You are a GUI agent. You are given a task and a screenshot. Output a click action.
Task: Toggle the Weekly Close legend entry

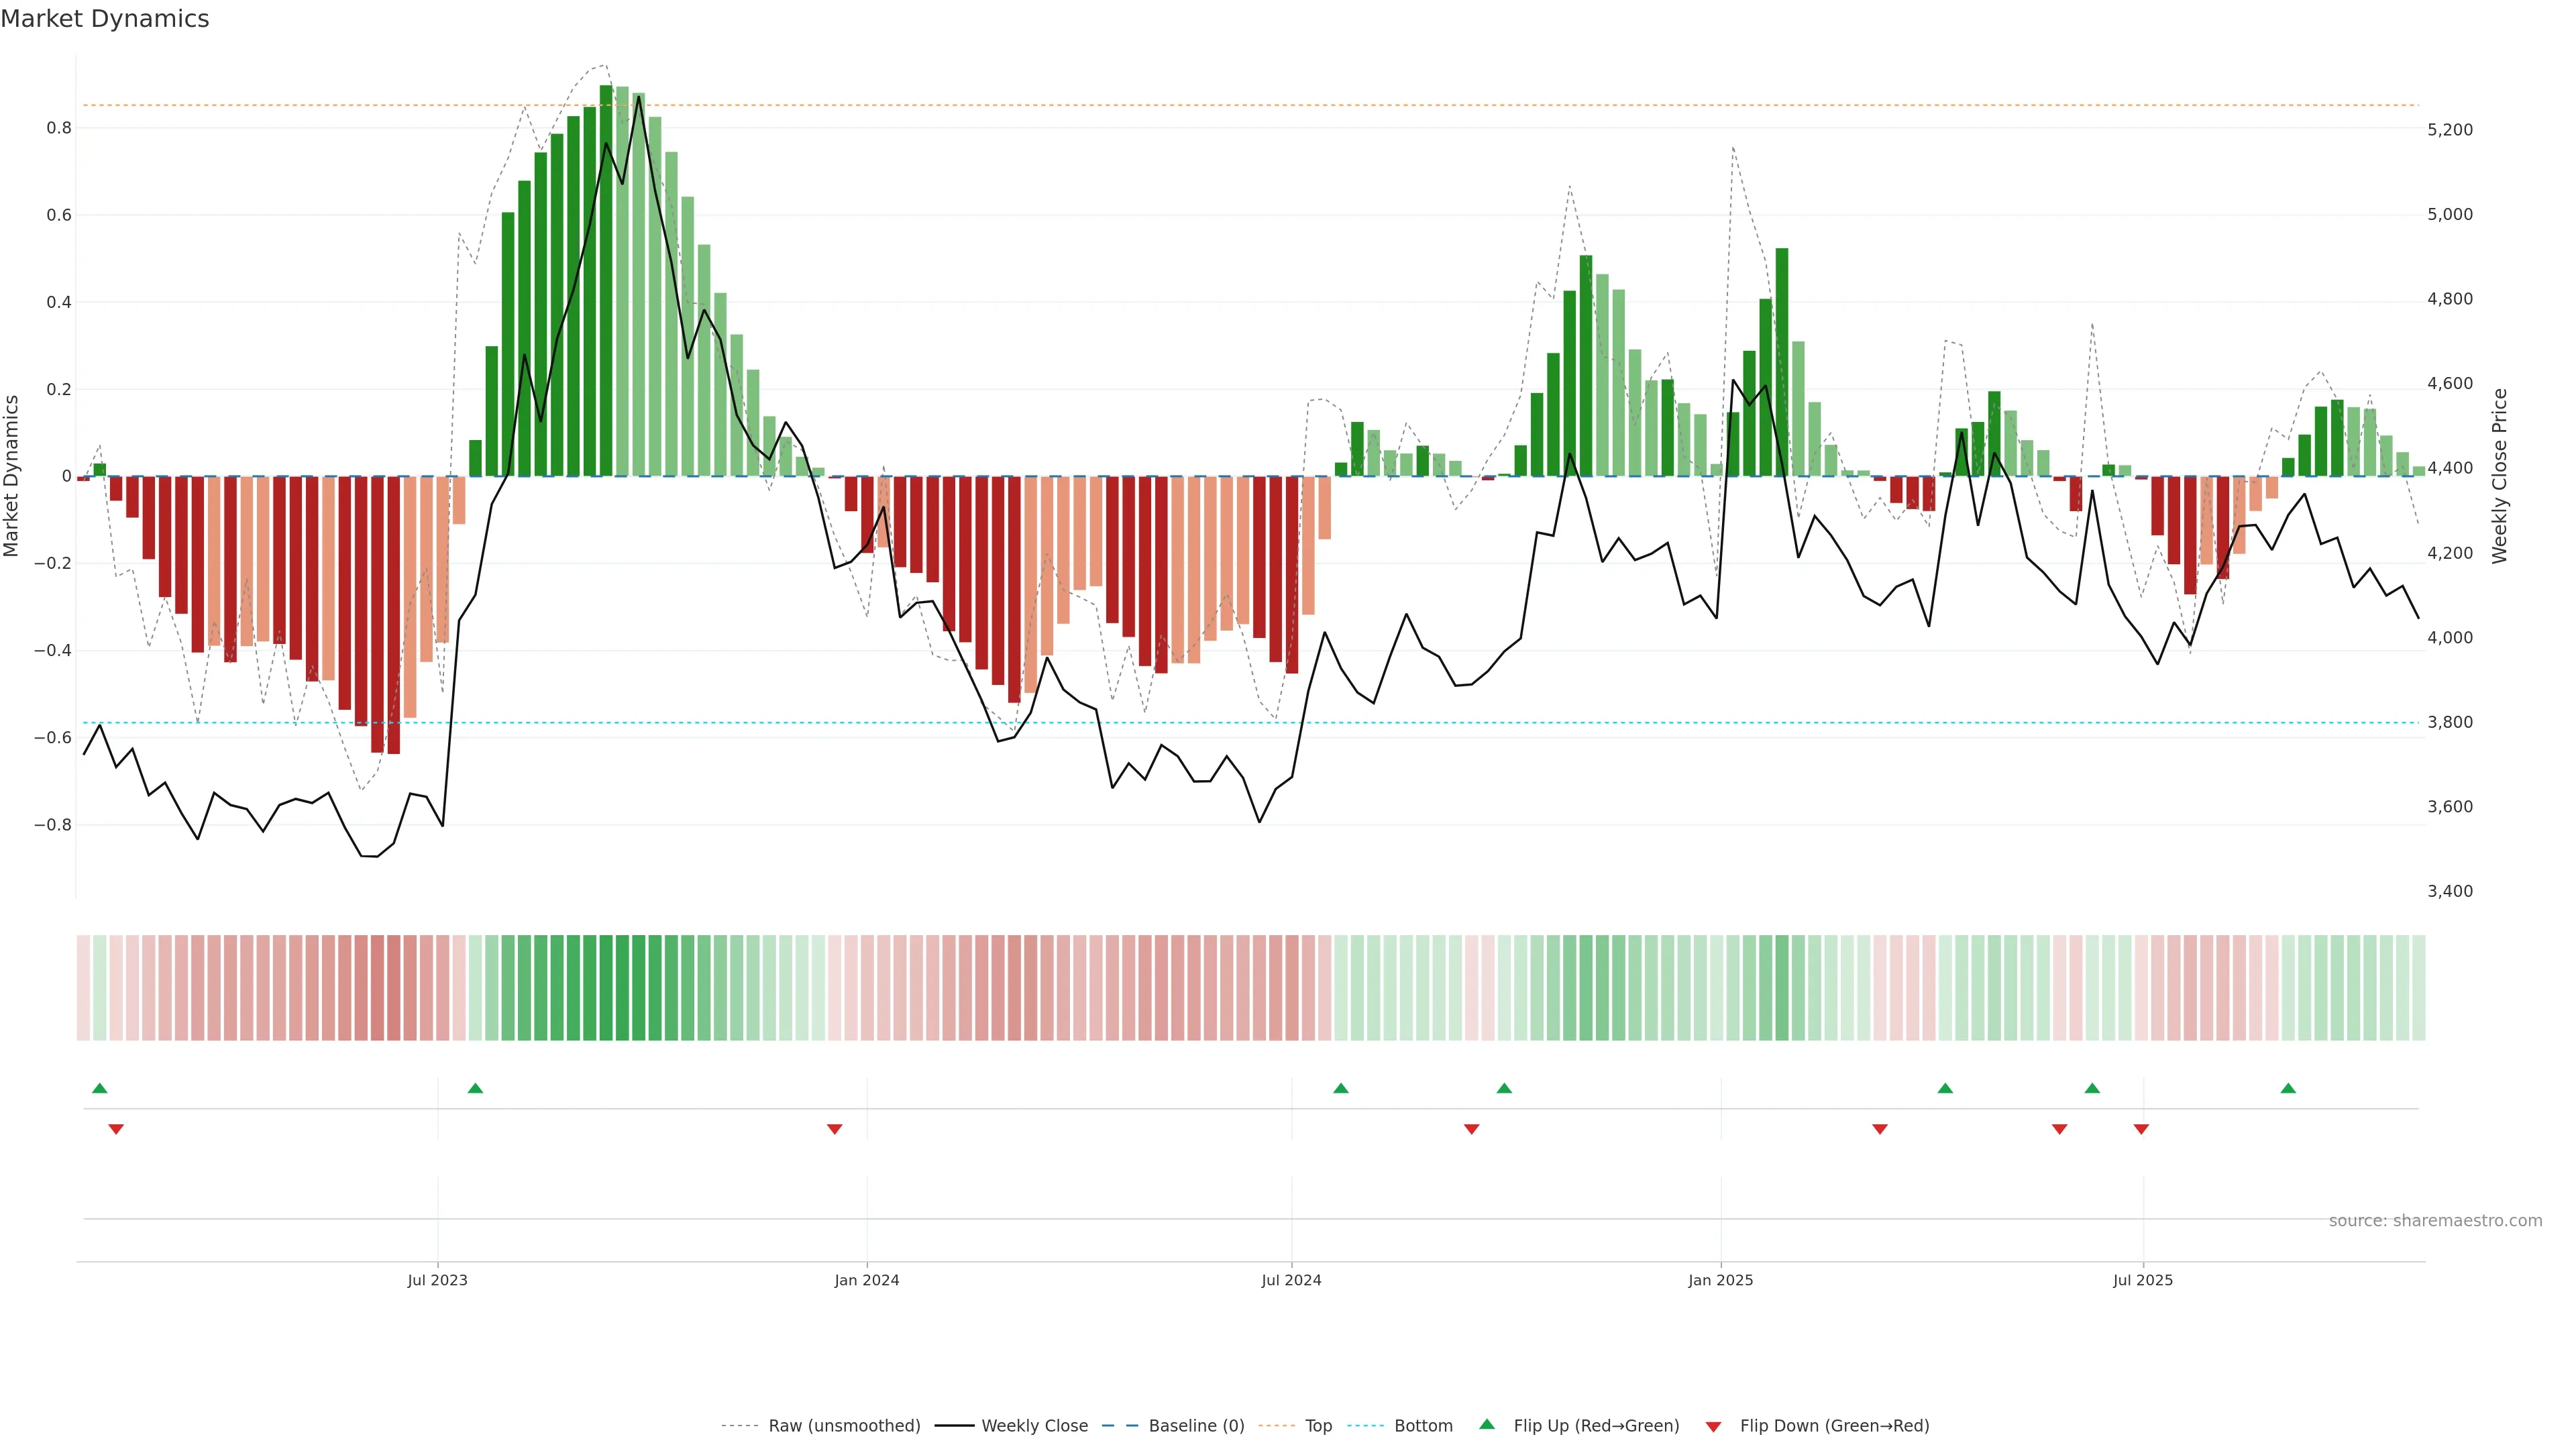pos(1034,1426)
